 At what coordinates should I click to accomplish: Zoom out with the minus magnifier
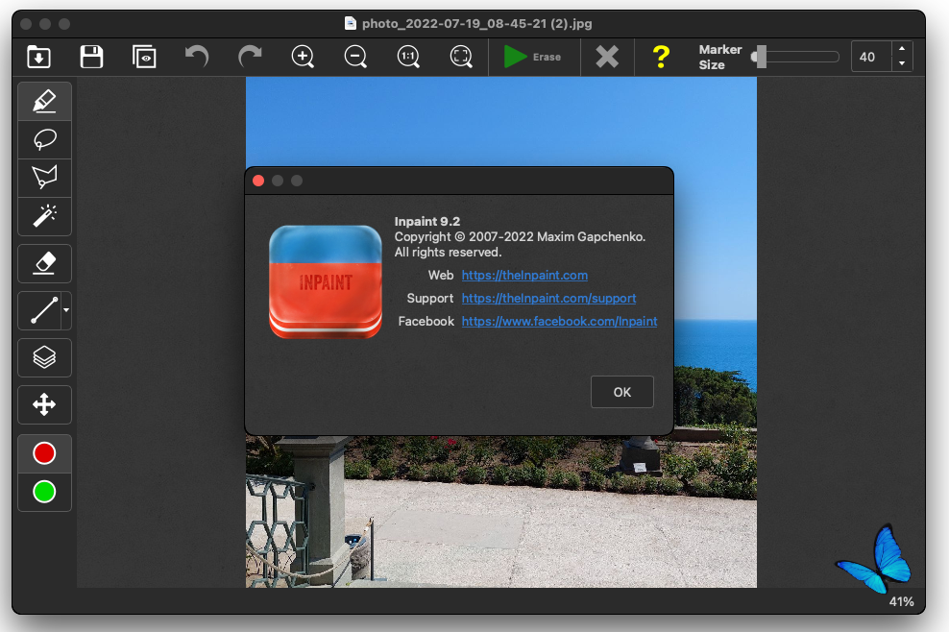355,57
